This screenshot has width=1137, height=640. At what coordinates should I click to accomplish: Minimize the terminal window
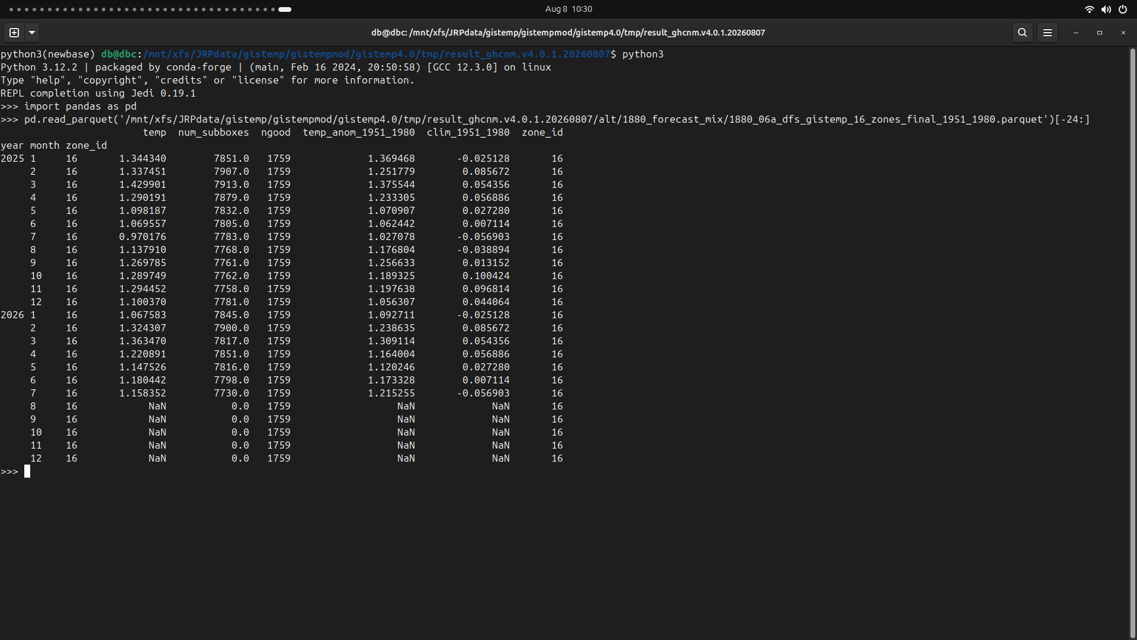click(1076, 33)
